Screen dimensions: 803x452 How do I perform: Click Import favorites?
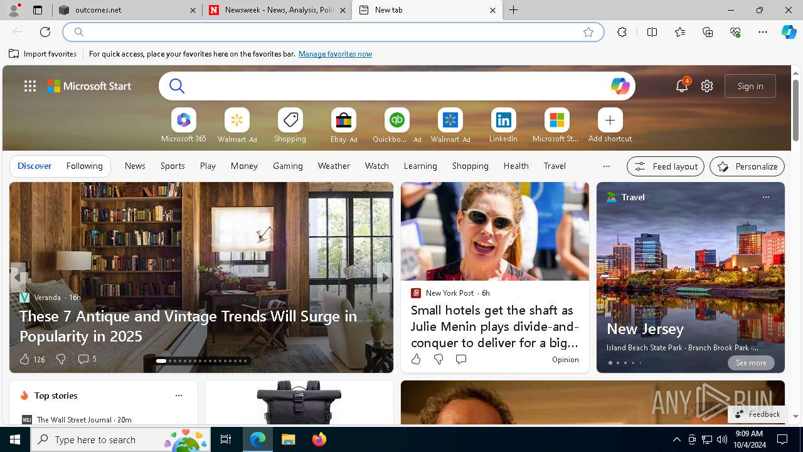click(x=43, y=54)
